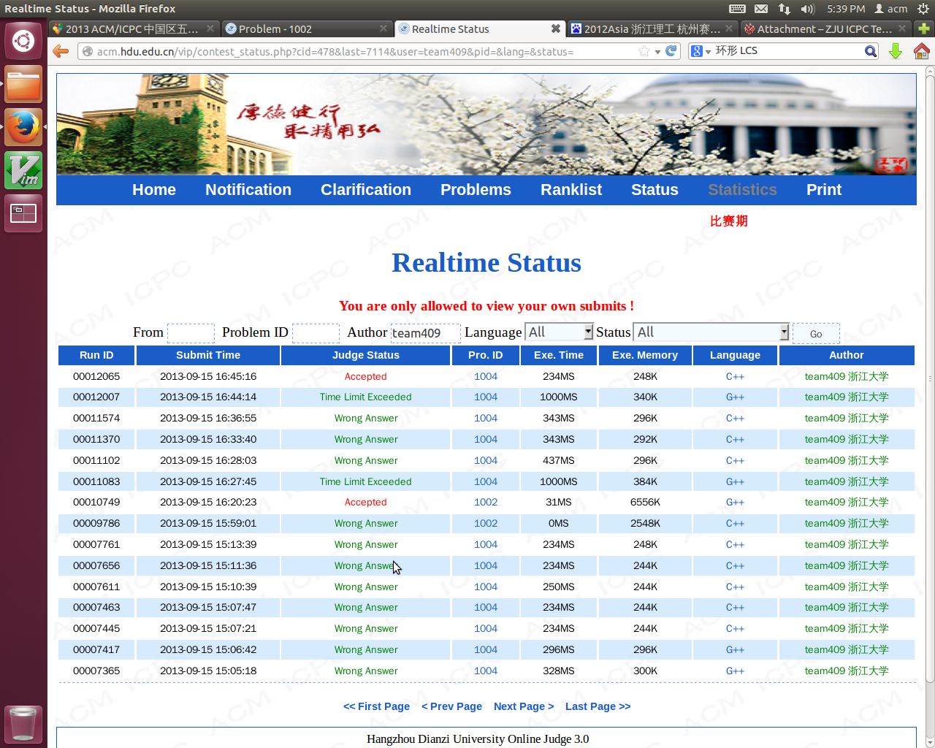Bookmark this page with the star icon
Viewport: 935px width, 748px height.
coord(644,51)
